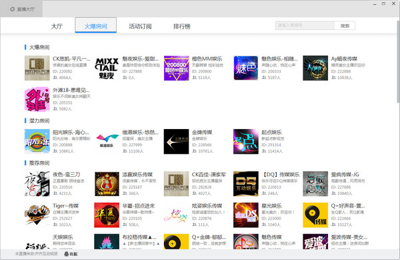Open the yellow Q+好声音 传媒 logo
The height and width of the screenshot is (260, 400).
315,215
